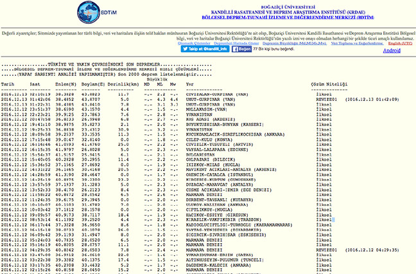Click the 'Büyüklük' magnitude heading

click(157, 79)
